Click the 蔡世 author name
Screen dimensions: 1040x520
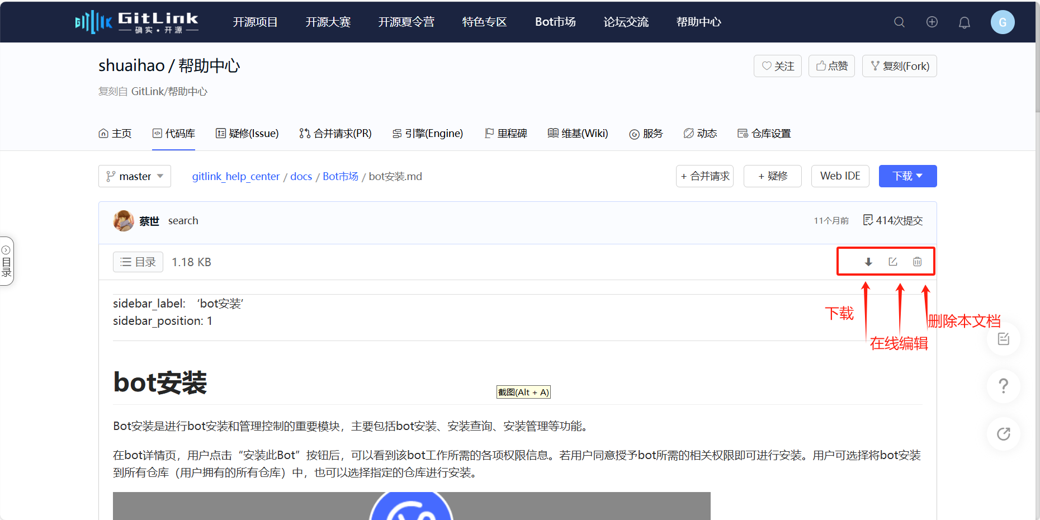tap(149, 221)
